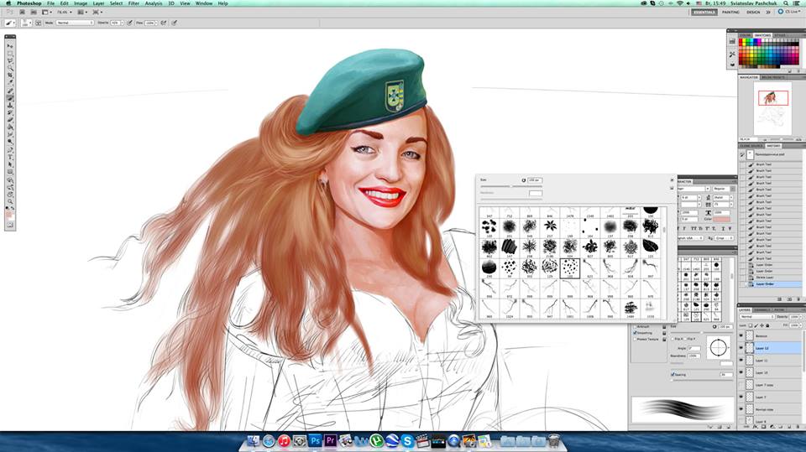Switch to the Design workspace

(x=753, y=12)
